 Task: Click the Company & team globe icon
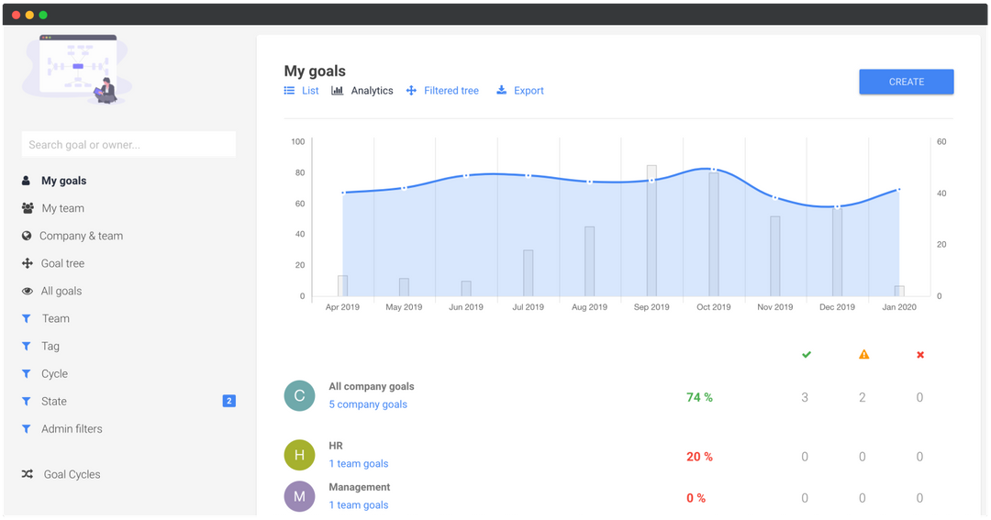point(28,236)
